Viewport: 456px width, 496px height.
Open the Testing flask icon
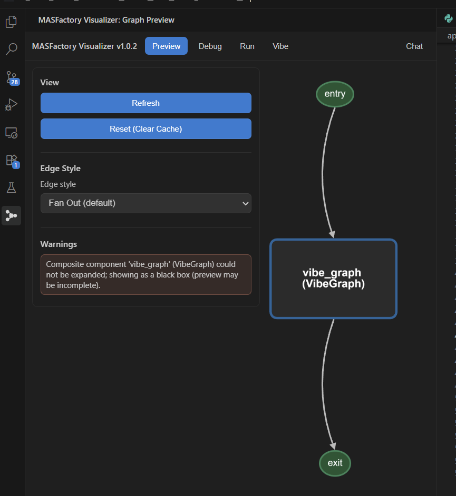tap(11, 187)
